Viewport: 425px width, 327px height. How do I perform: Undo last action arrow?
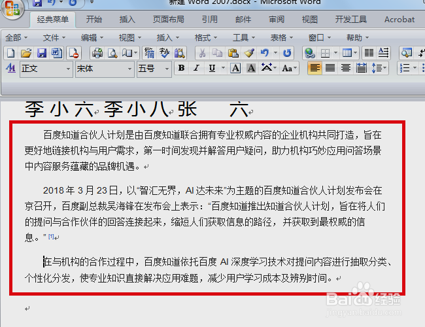[x=265, y=53]
